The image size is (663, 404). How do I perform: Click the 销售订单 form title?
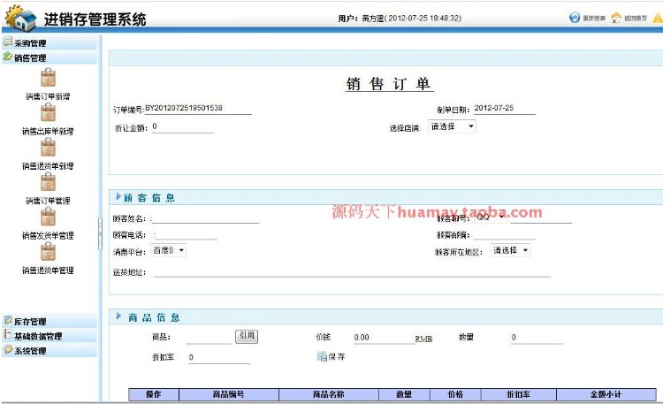point(389,84)
